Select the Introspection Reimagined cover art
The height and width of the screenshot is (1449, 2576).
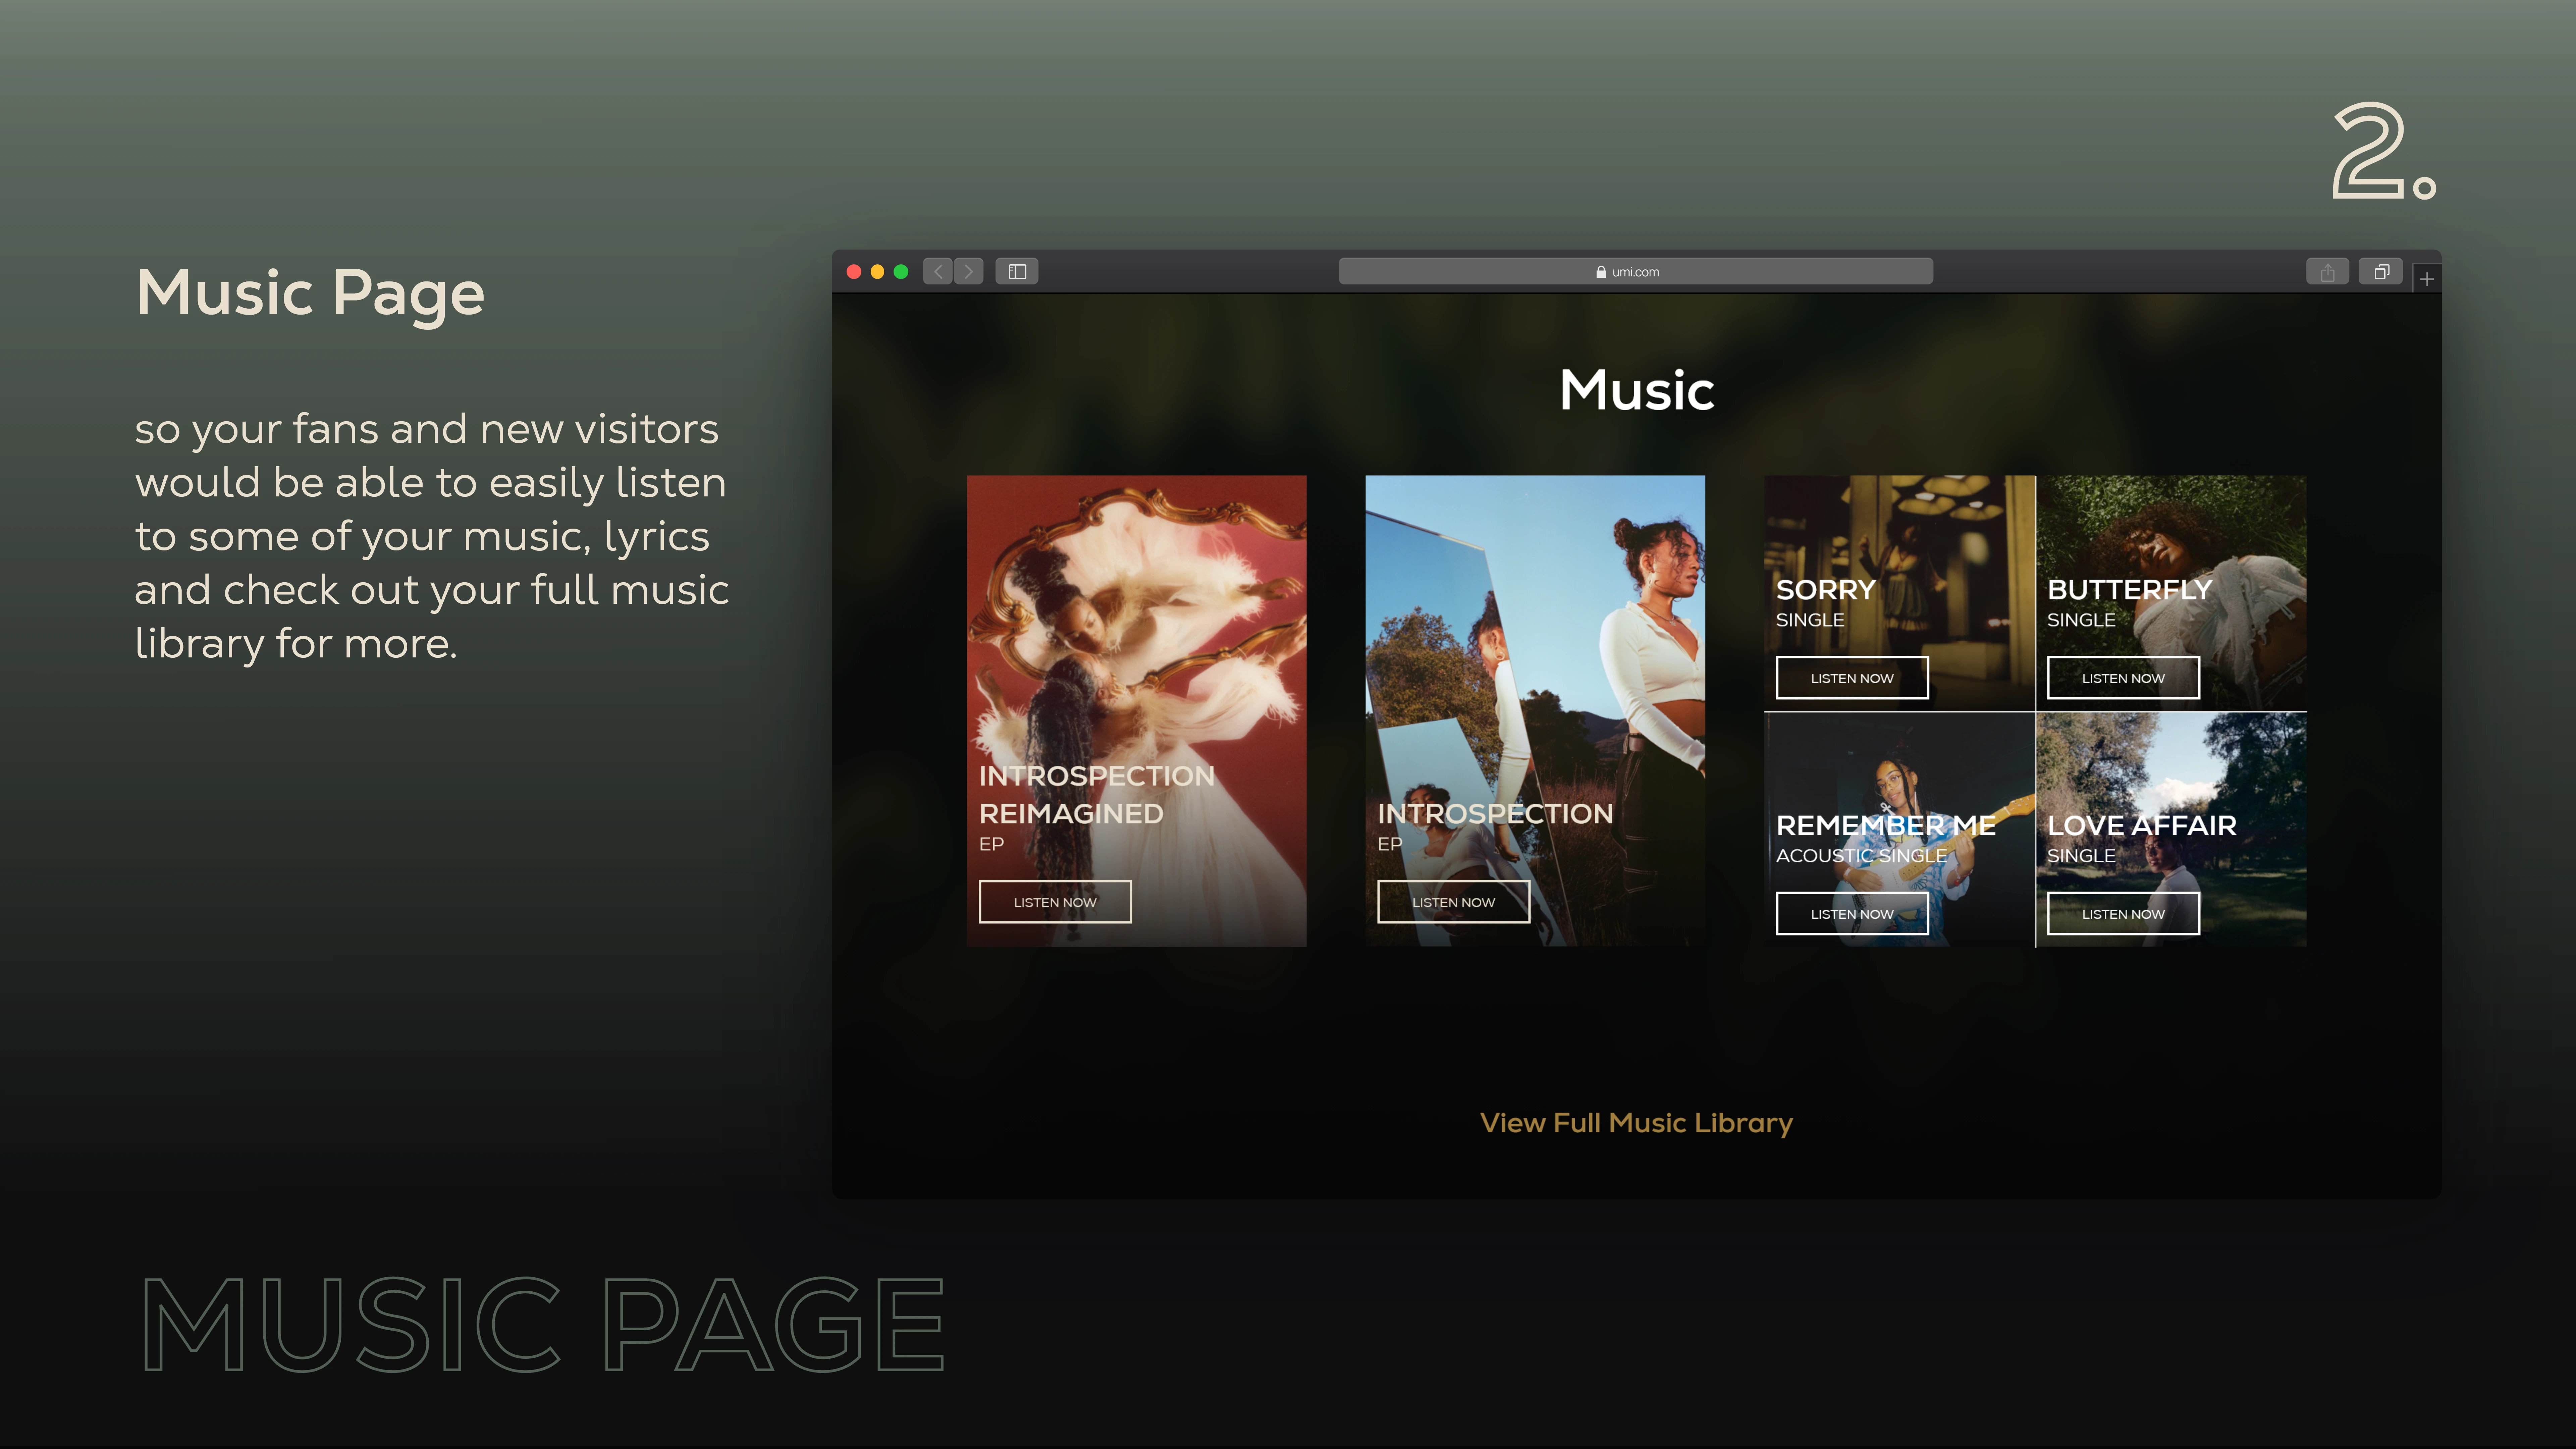(x=1136, y=620)
